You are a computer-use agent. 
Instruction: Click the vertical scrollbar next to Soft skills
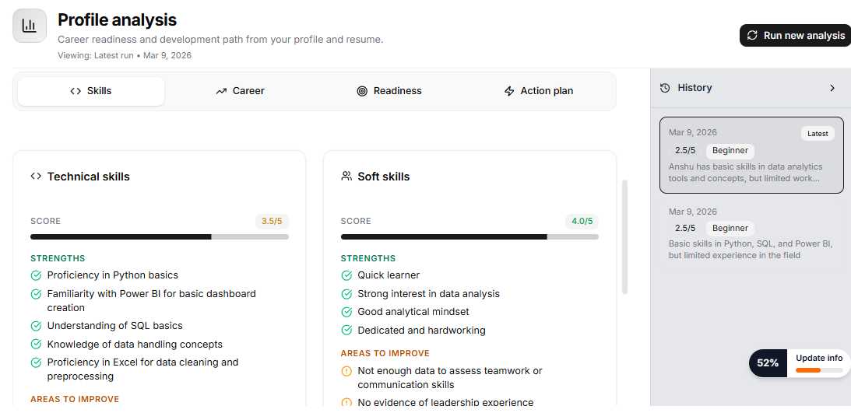624,237
